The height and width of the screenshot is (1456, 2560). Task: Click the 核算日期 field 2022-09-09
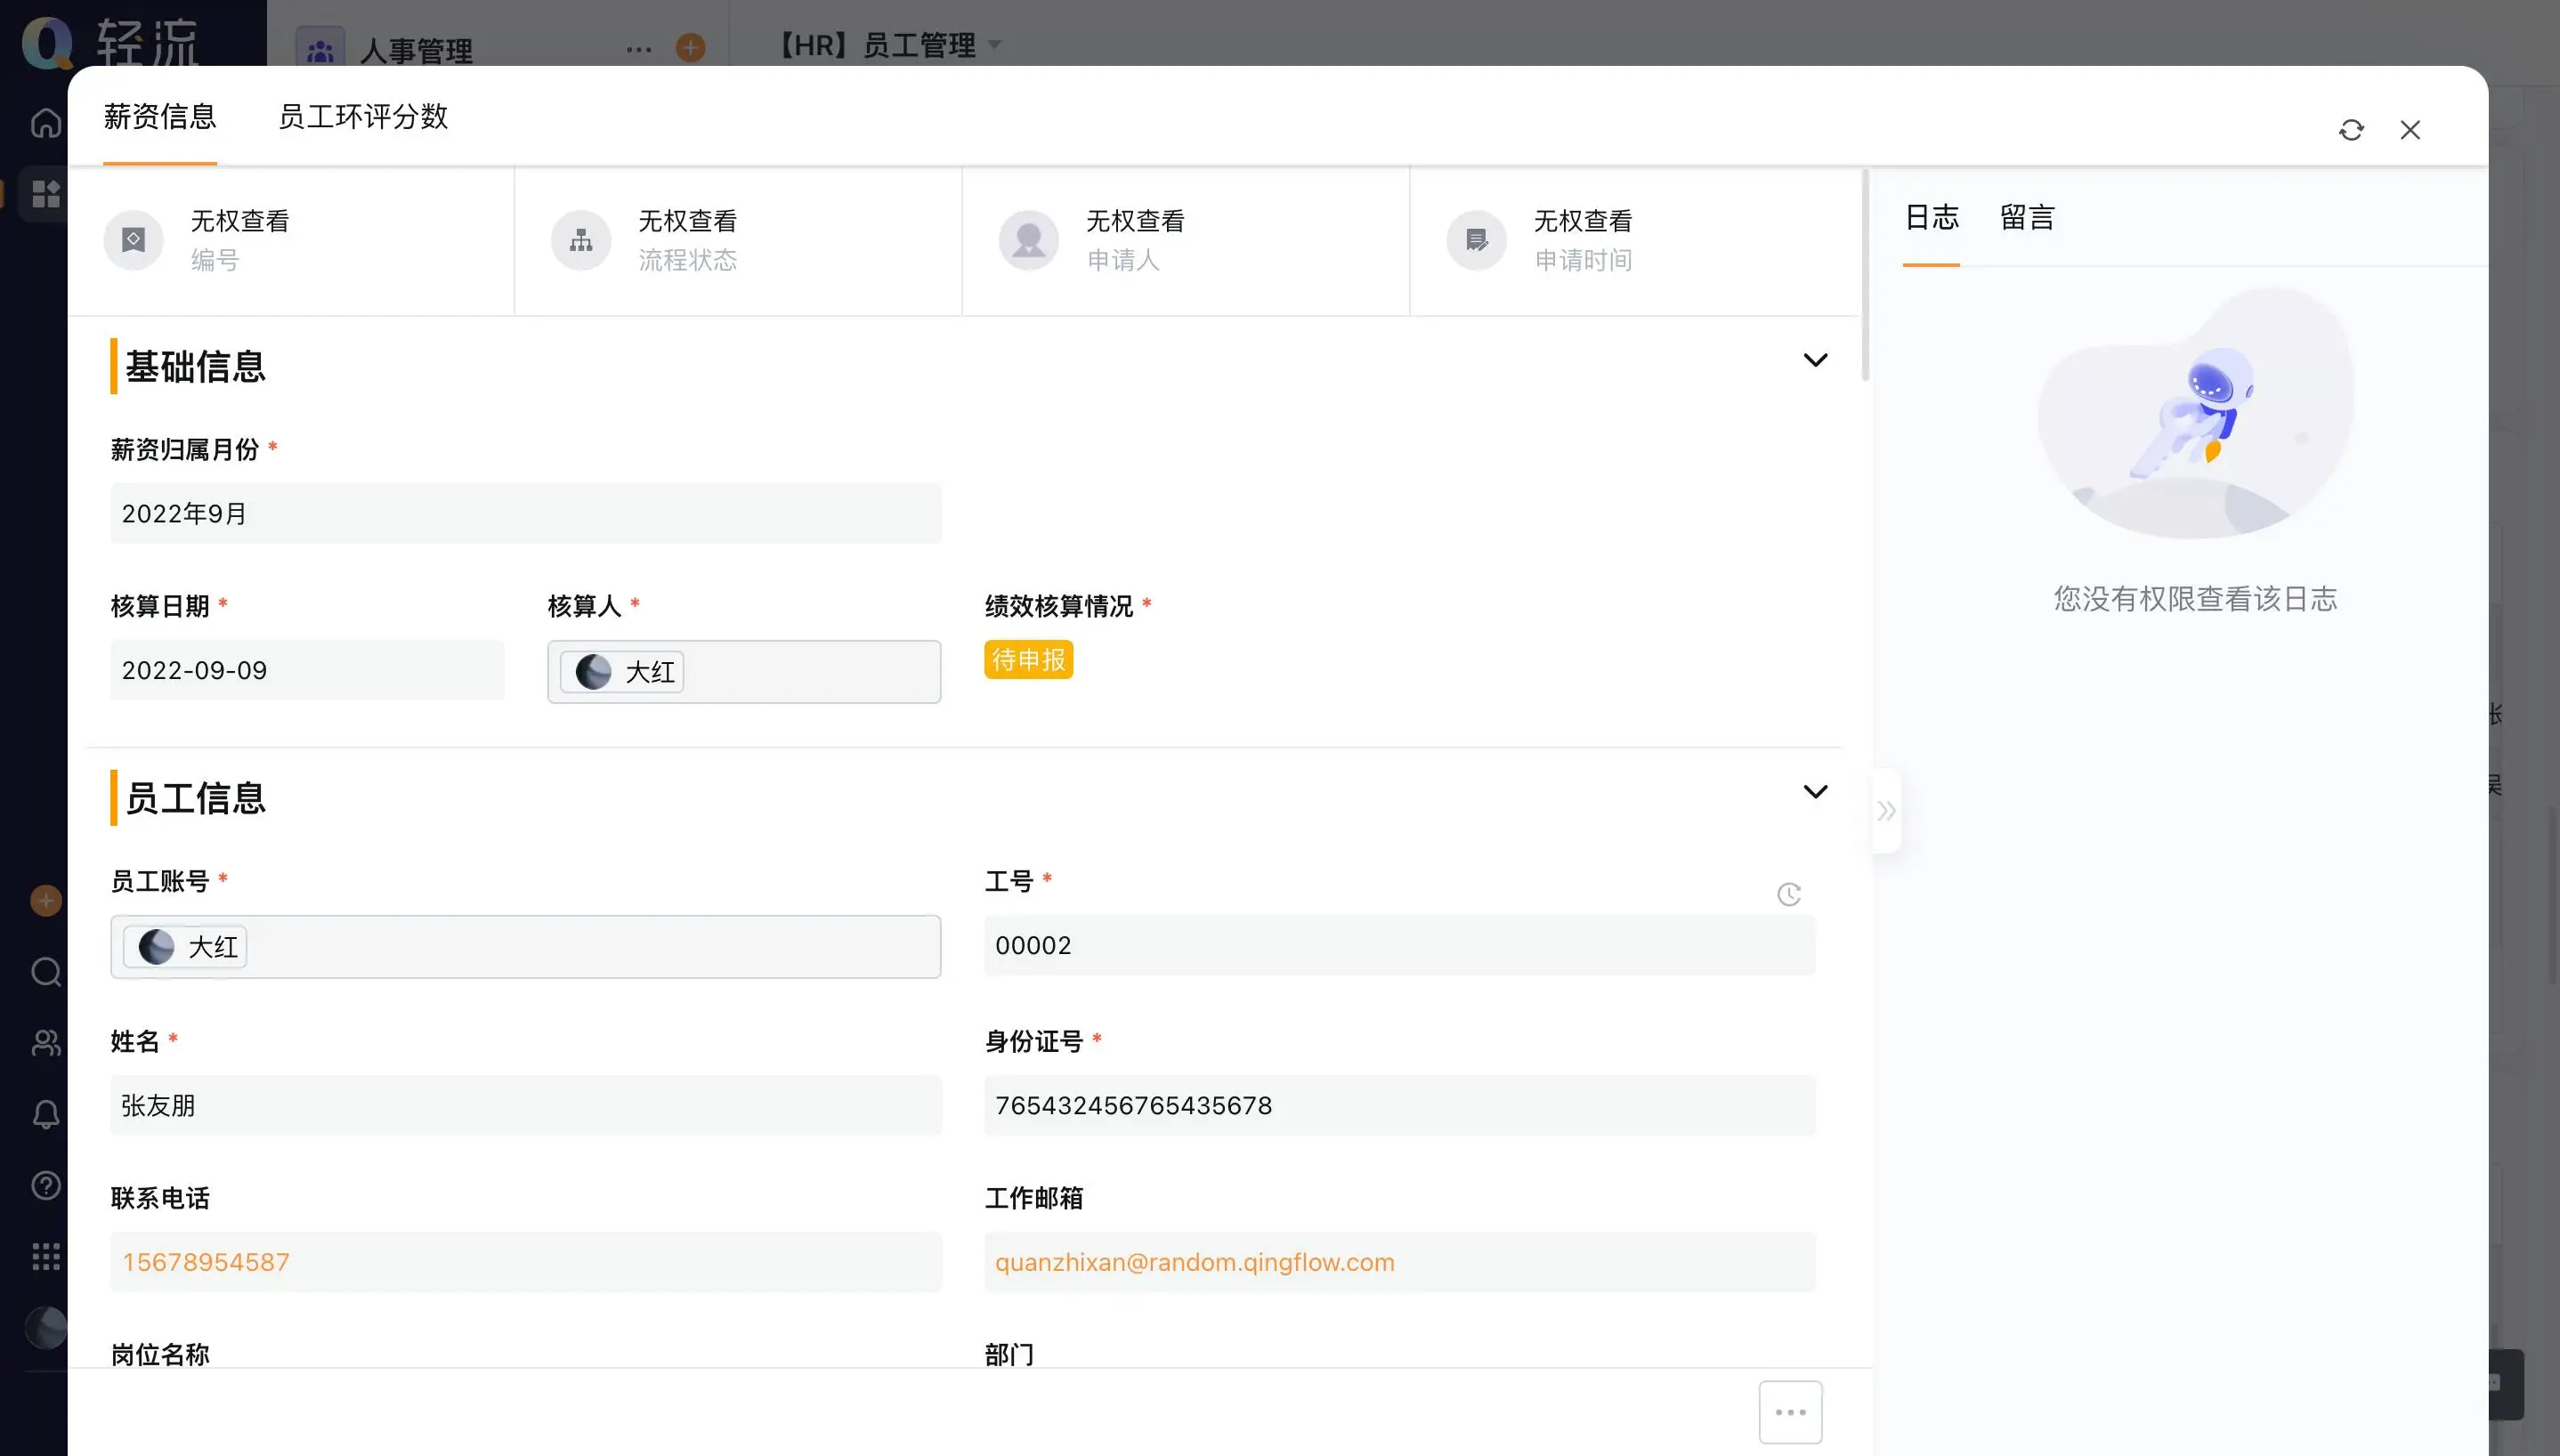click(x=307, y=670)
